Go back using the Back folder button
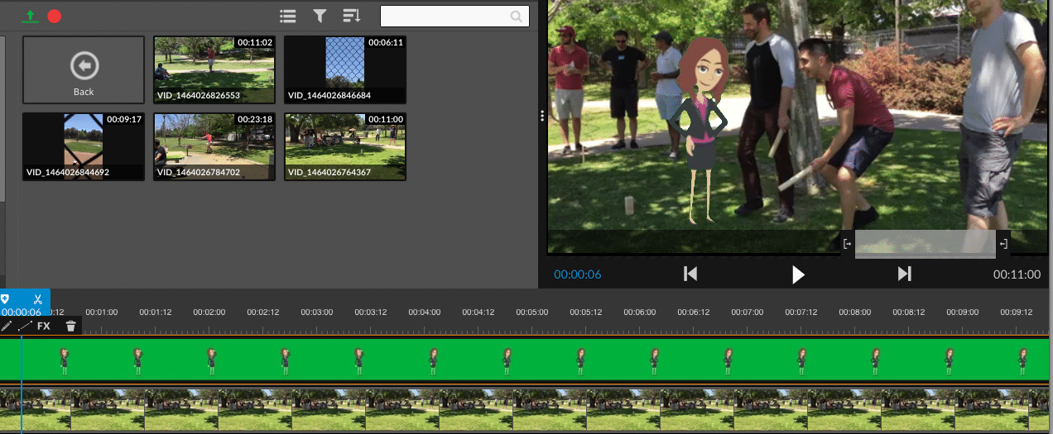The width and height of the screenshot is (1053, 434). coord(84,70)
